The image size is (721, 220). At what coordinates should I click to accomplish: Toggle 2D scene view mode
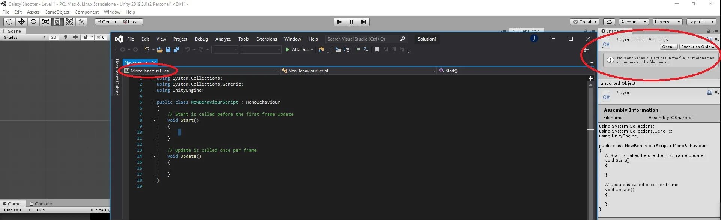click(x=54, y=37)
